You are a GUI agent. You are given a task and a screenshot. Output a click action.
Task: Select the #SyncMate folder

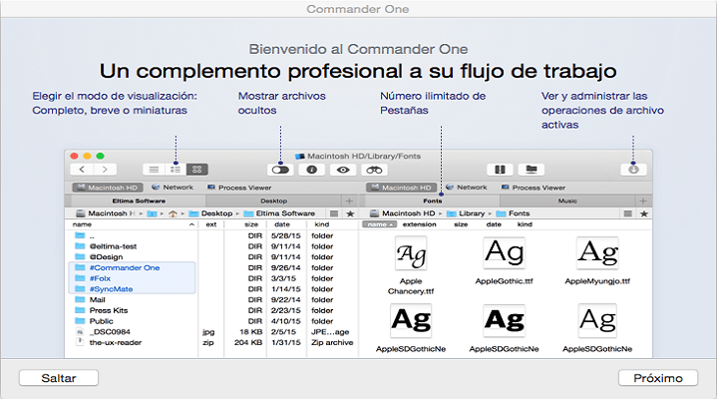[213, 289]
